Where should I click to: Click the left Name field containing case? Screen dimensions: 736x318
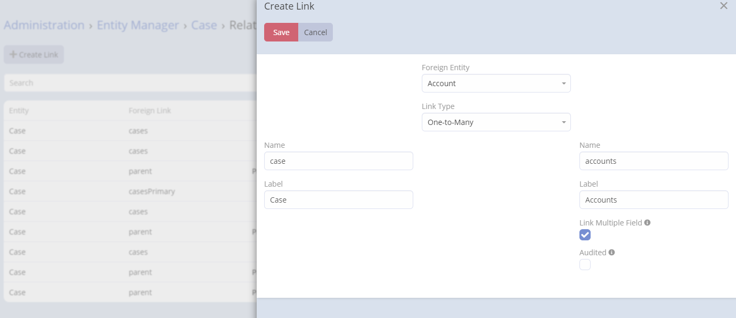pyautogui.click(x=338, y=161)
